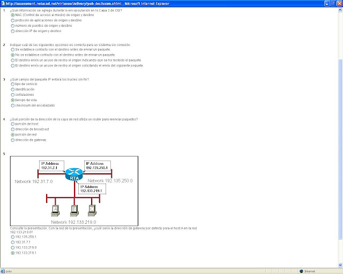The width and height of the screenshot is (343, 274).
Task: Select 'dirección de gateway' answer
Action: pos(13,140)
